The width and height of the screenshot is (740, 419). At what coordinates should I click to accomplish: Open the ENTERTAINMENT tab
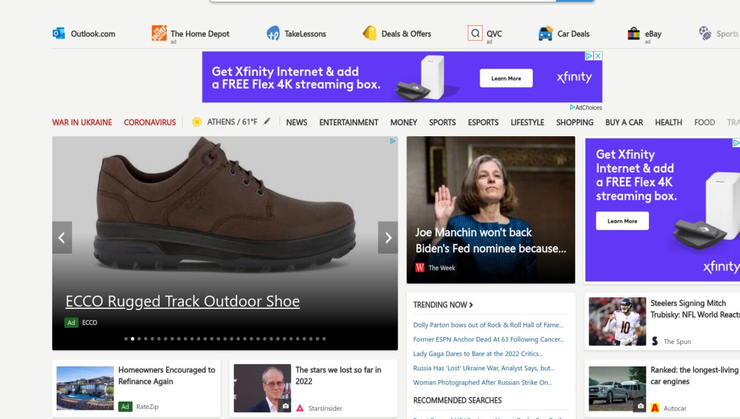(349, 122)
